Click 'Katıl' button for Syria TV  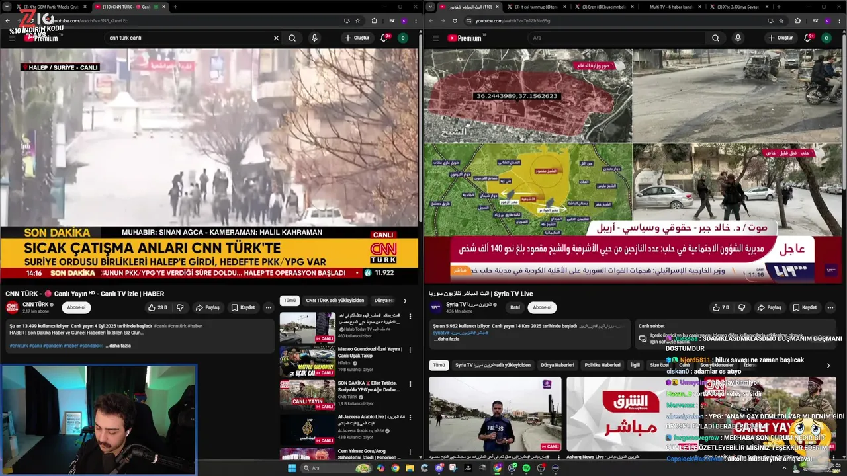click(515, 307)
